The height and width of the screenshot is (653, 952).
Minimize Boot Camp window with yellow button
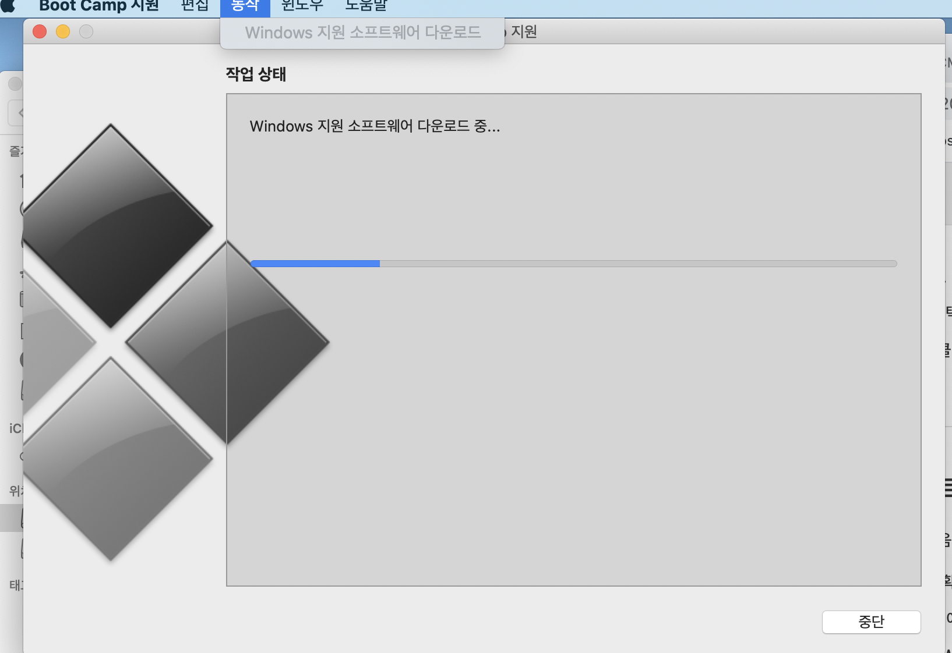point(63,31)
